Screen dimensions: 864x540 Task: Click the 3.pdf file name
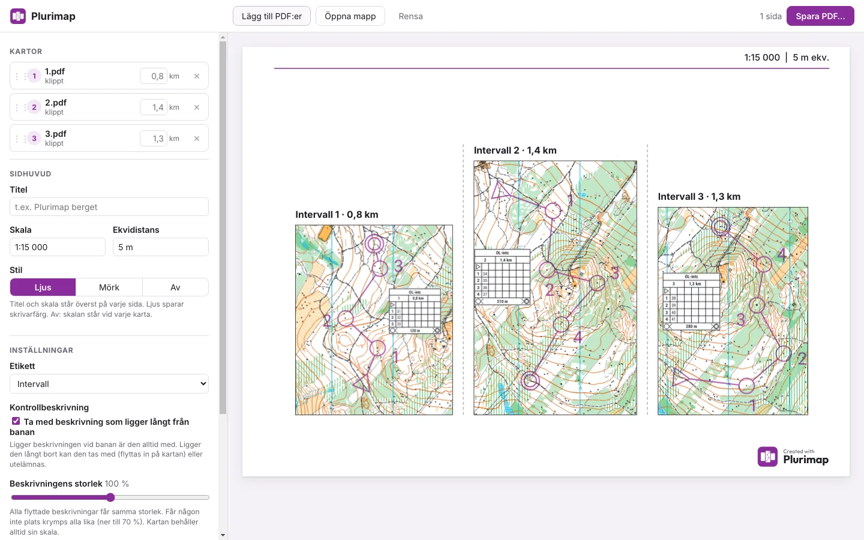[x=56, y=134]
